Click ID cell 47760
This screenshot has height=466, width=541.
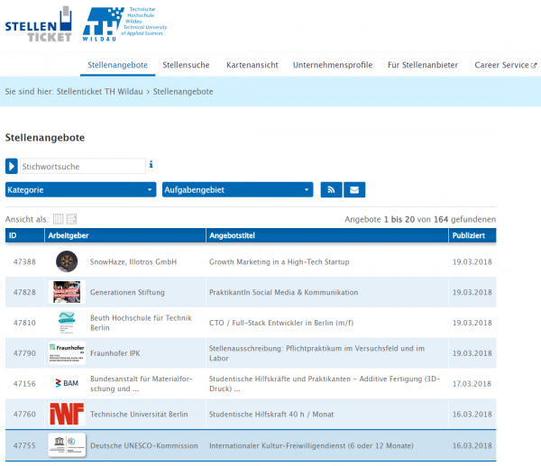coord(24,415)
